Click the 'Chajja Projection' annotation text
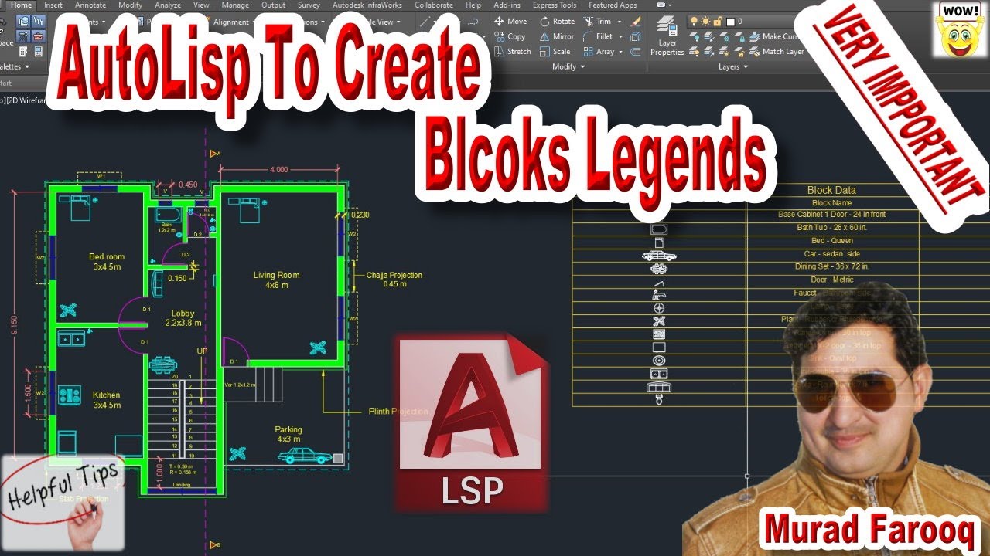Viewport: 990px width, 556px height. pyautogui.click(x=394, y=275)
